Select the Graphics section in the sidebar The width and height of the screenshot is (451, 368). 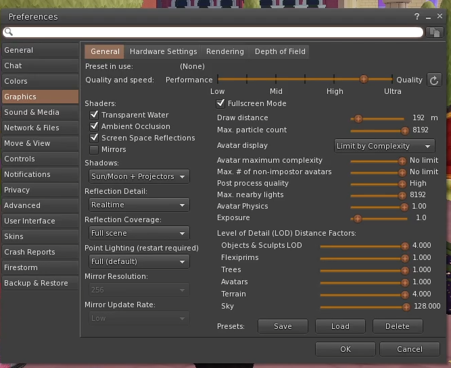coord(40,97)
